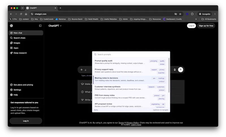The height and width of the screenshot is (137, 226).
Task: Open the Raindrop bookmark
Action: (x=60, y=19)
